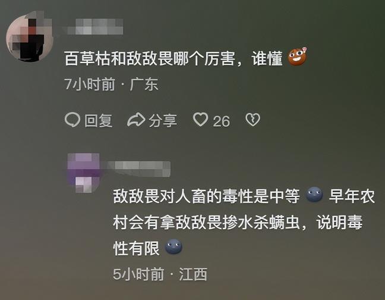Tap the dark moon emoji after 性有限
385x300 pixels.
tap(173, 246)
